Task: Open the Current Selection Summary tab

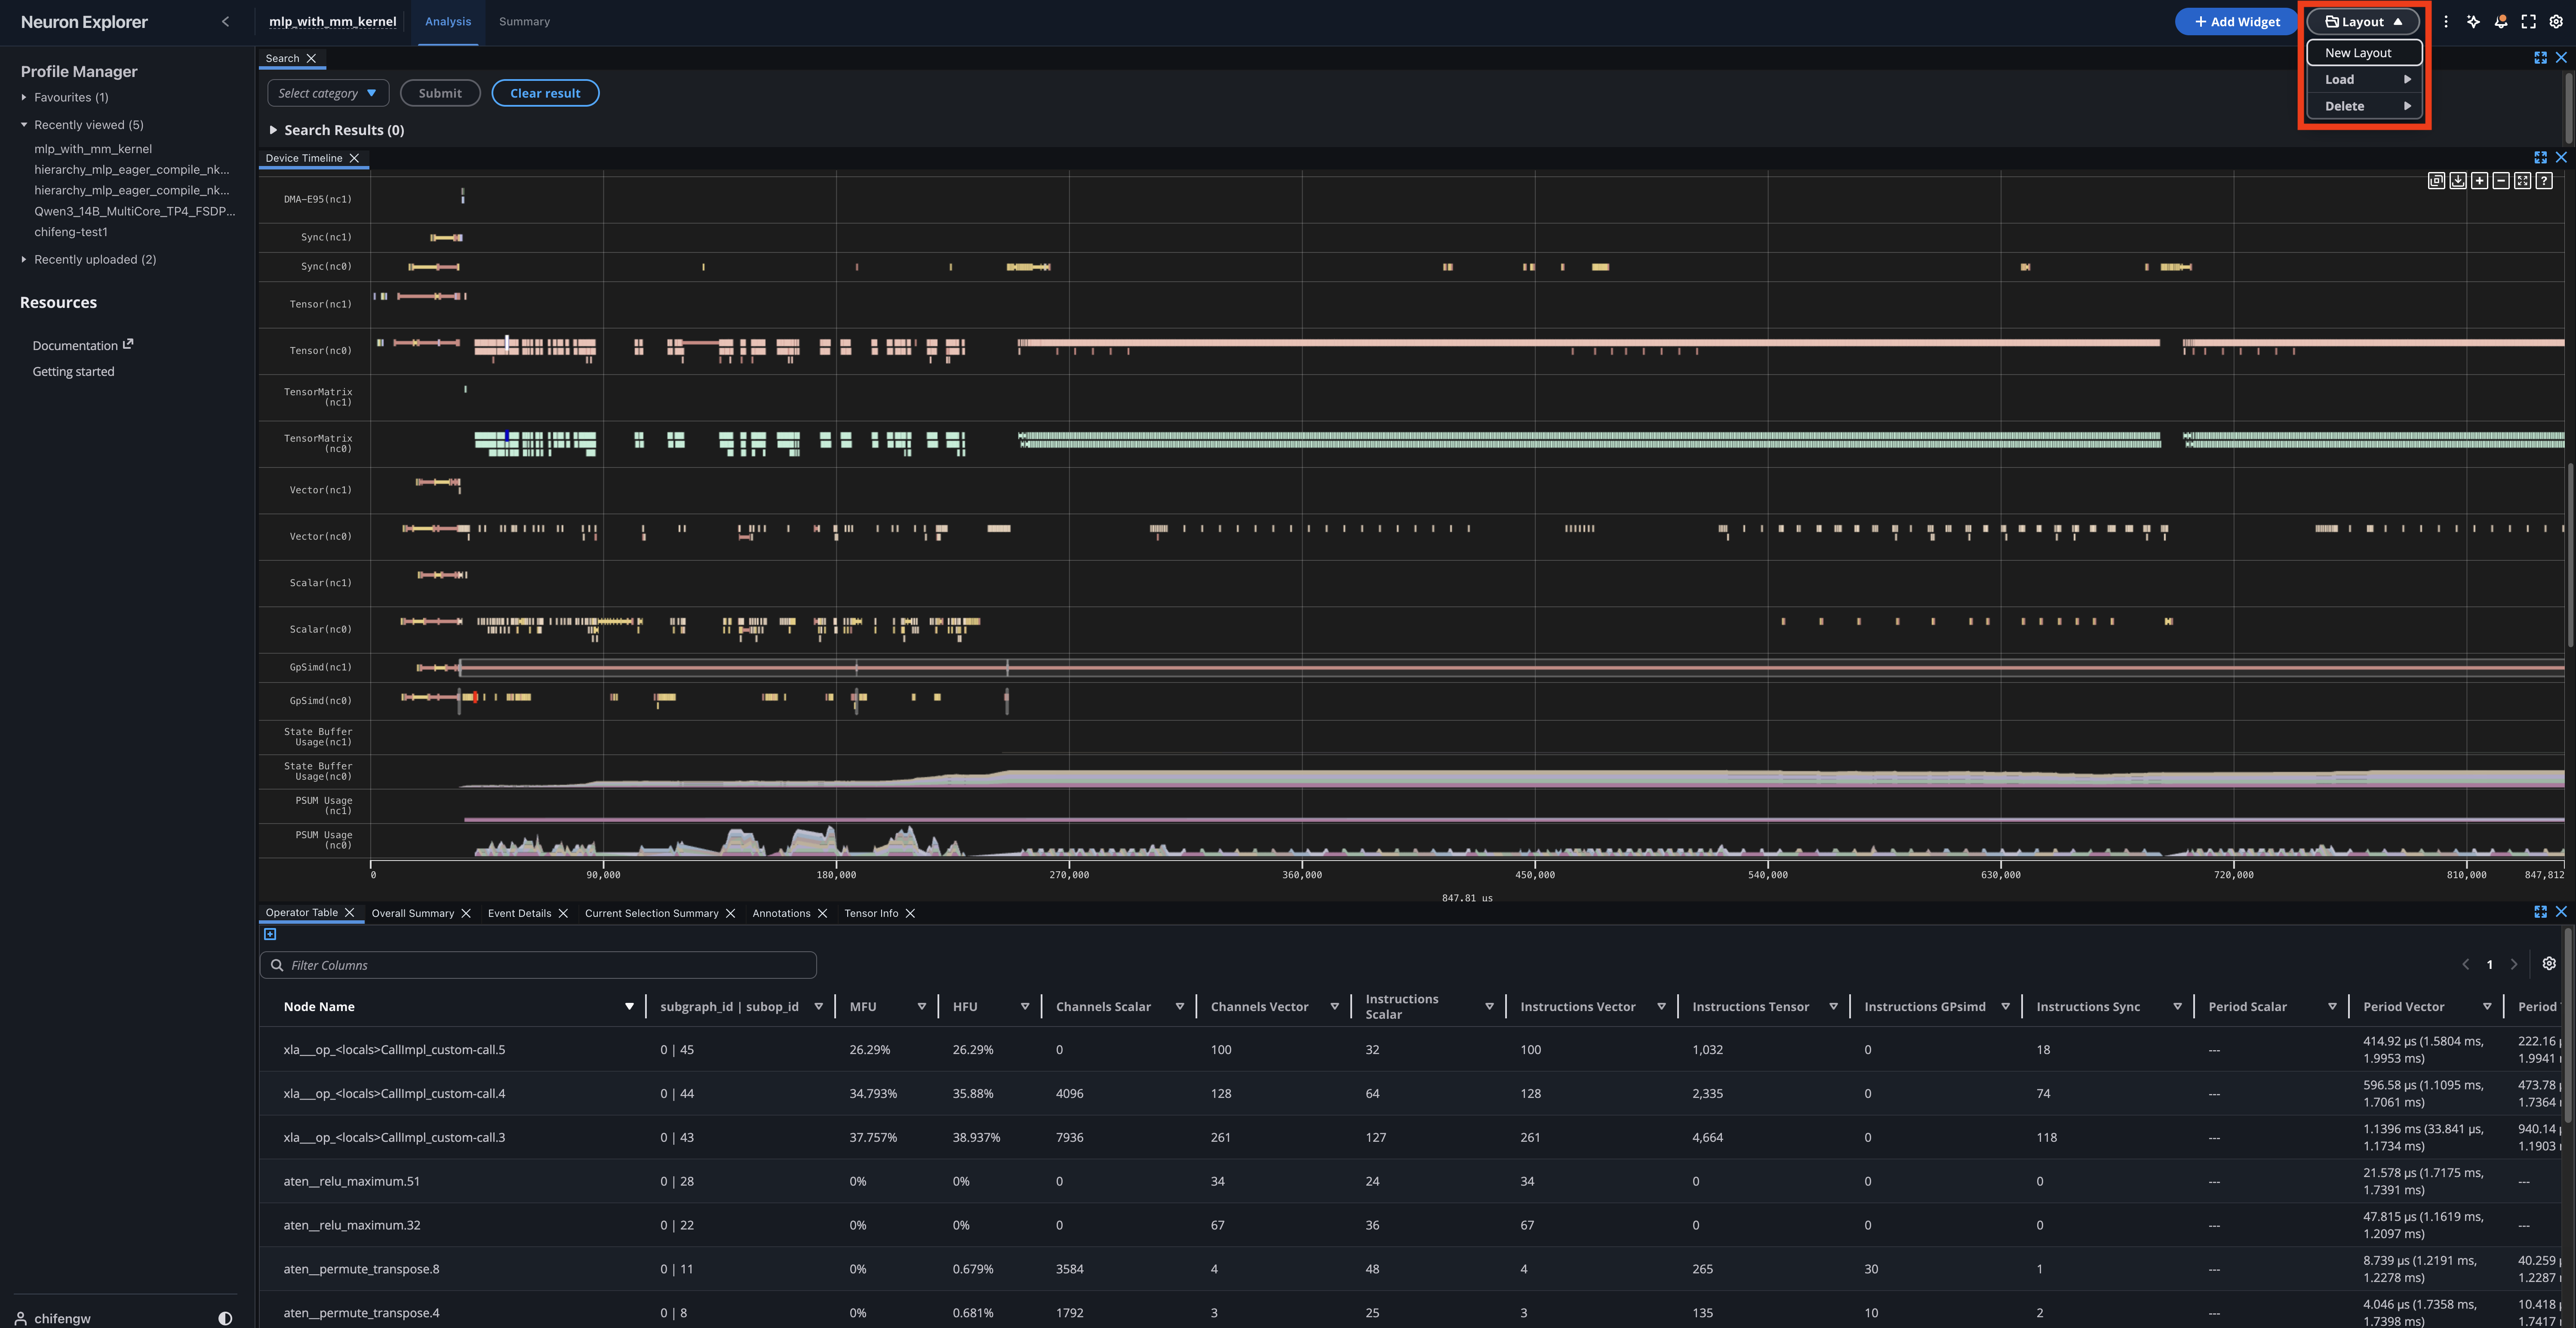Action: [651, 913]
